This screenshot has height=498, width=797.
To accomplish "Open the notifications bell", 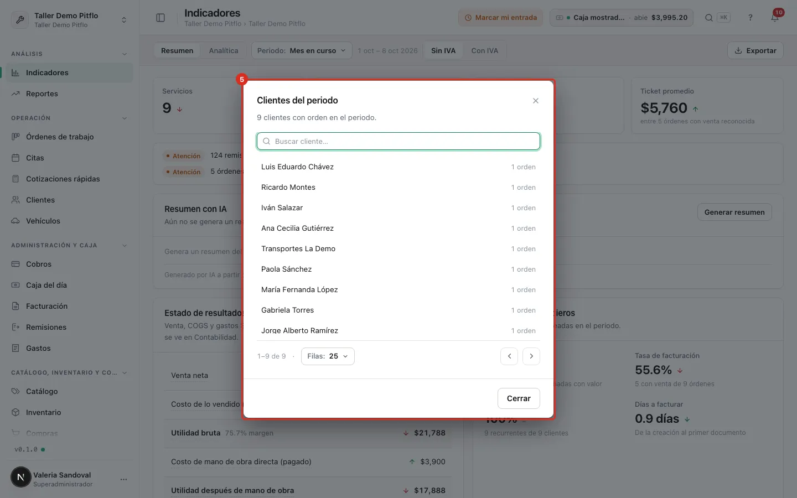I will tap(775, 18).
